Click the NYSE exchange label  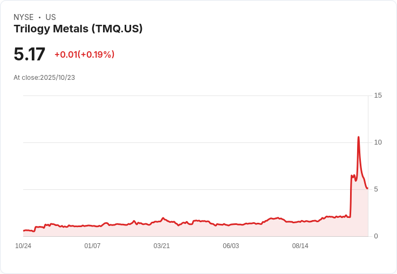click(x=24, y=17)
